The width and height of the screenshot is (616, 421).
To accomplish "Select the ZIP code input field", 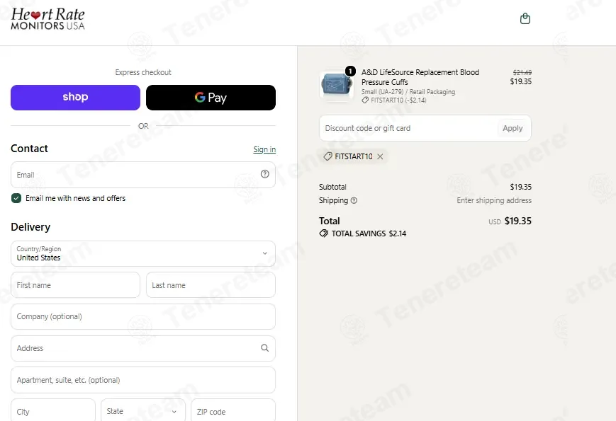I will tap(233, 411).
